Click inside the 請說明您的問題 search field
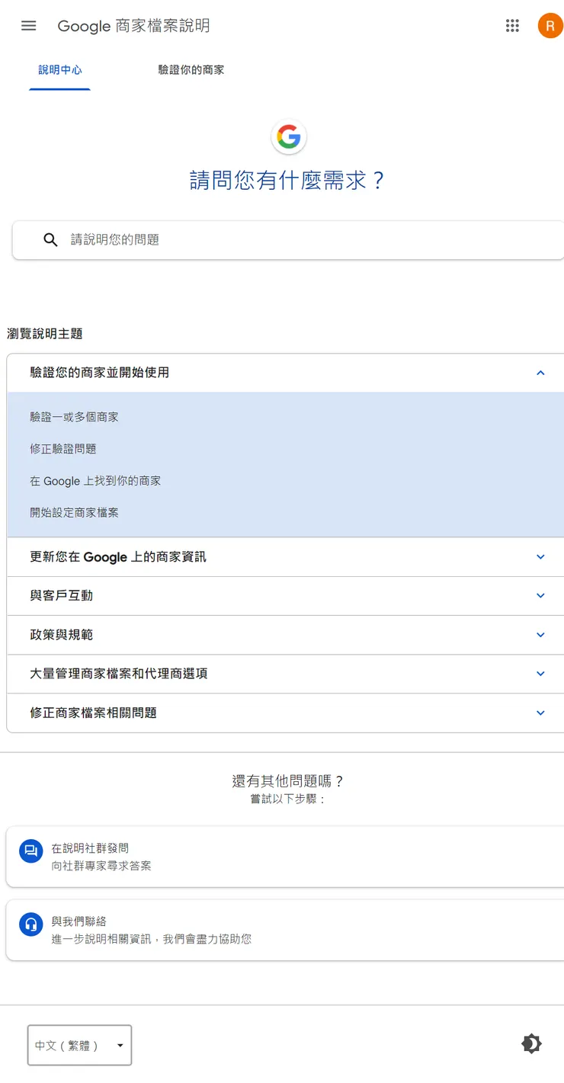The height and width of the screenshot is (1083, 564). pyautogui.click(x=229, y=239)
